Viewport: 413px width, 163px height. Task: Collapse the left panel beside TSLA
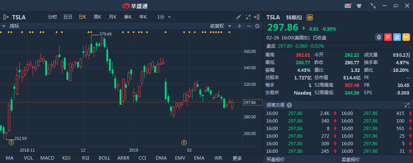point(6,17)
